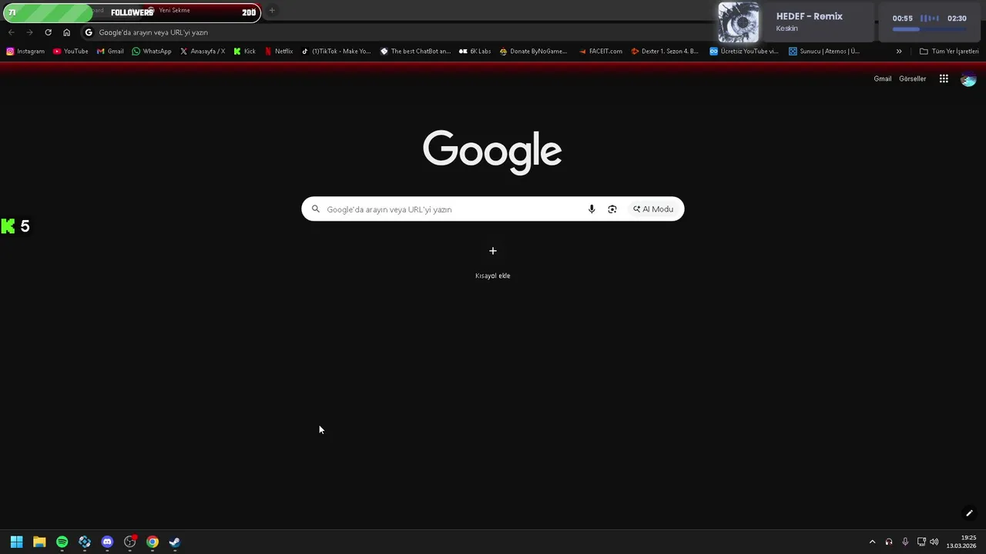
Task: Open the Görseller images link
Action: click(913, 78)
